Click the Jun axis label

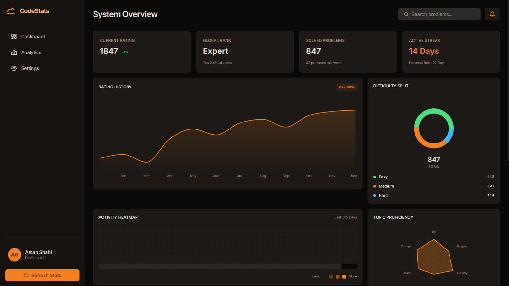tap(216, 176)
